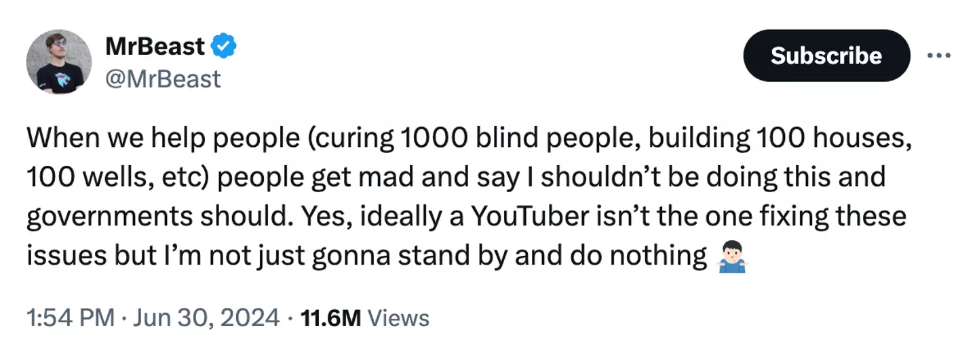
Task: Click the blue verified checkmark badge
Action: pyautogui.click(x=223, y=47)
